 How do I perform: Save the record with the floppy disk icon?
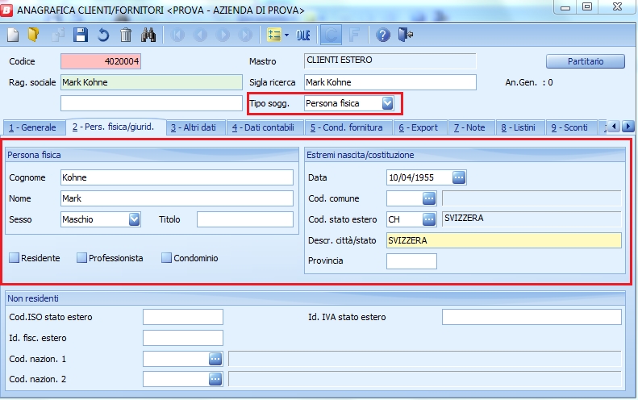[80, 35]
